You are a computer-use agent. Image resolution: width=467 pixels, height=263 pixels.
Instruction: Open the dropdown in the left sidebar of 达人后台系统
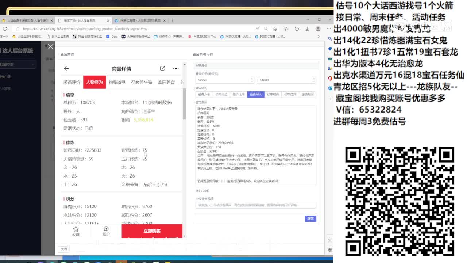pos(17,64)
